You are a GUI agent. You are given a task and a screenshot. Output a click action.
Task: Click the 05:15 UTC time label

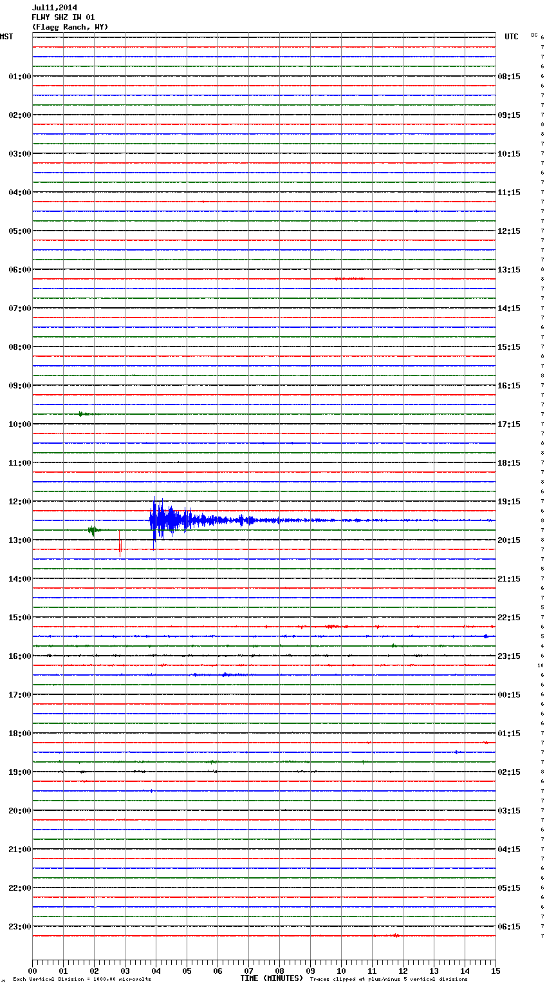coord(509,888)
